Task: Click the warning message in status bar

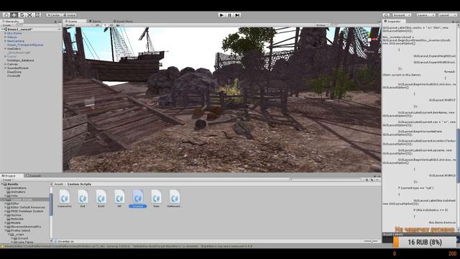Action: pyautogui.click(x=128, y=246)
